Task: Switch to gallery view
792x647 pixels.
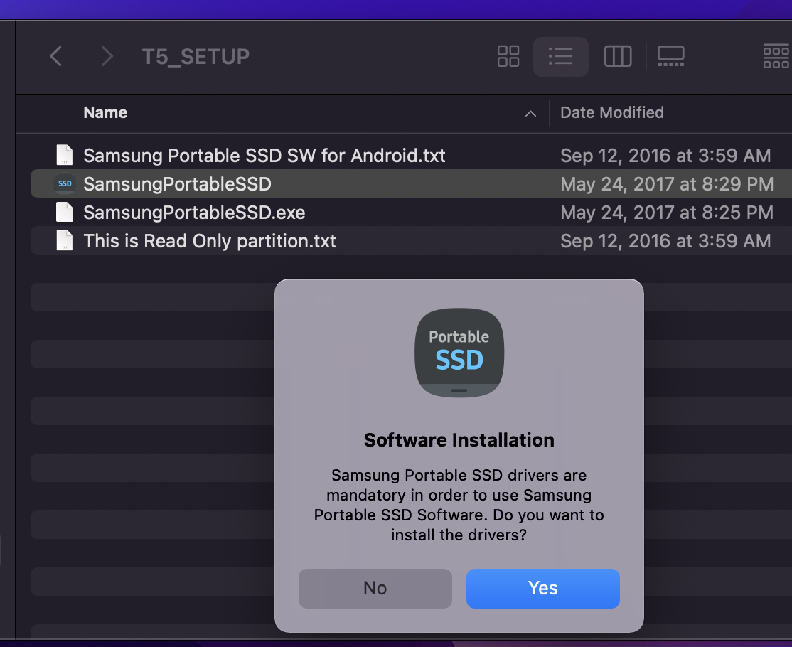Action: click(670, 56)
